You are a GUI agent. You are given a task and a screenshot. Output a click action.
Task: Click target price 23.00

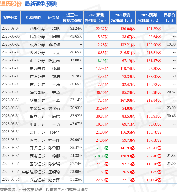coord(171,108)
